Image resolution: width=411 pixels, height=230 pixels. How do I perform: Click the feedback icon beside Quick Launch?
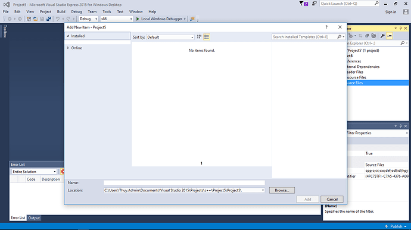[x=314, y=4]
